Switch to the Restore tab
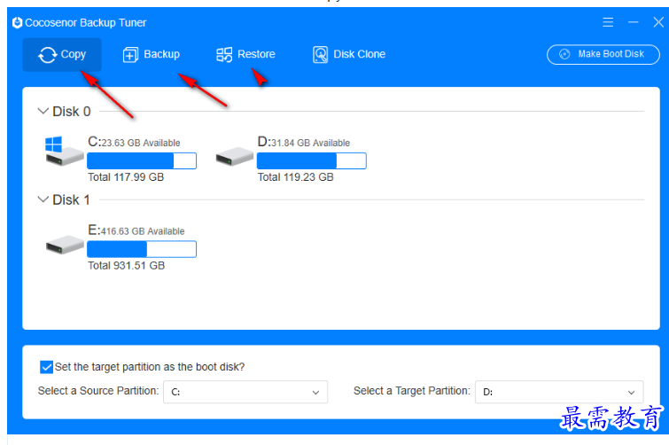The image size is (669, 445). pos(245,55)
